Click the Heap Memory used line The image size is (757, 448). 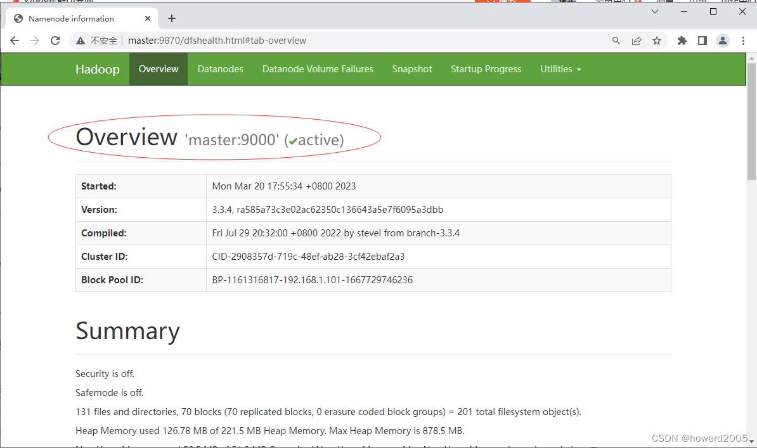tap(270, 431)
